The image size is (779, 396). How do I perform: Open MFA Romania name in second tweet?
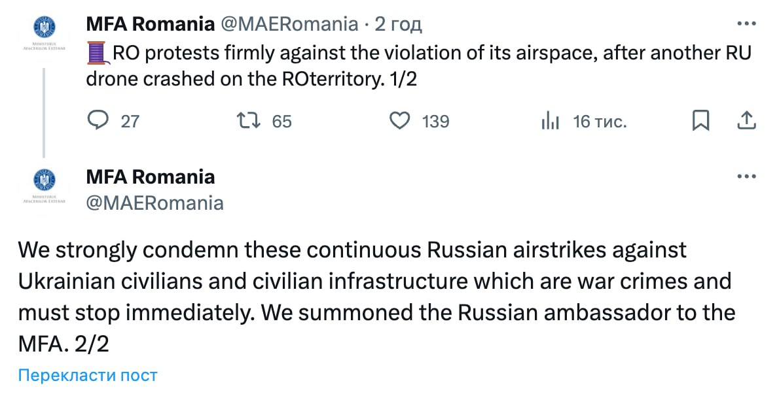click(x=151, y=176)
